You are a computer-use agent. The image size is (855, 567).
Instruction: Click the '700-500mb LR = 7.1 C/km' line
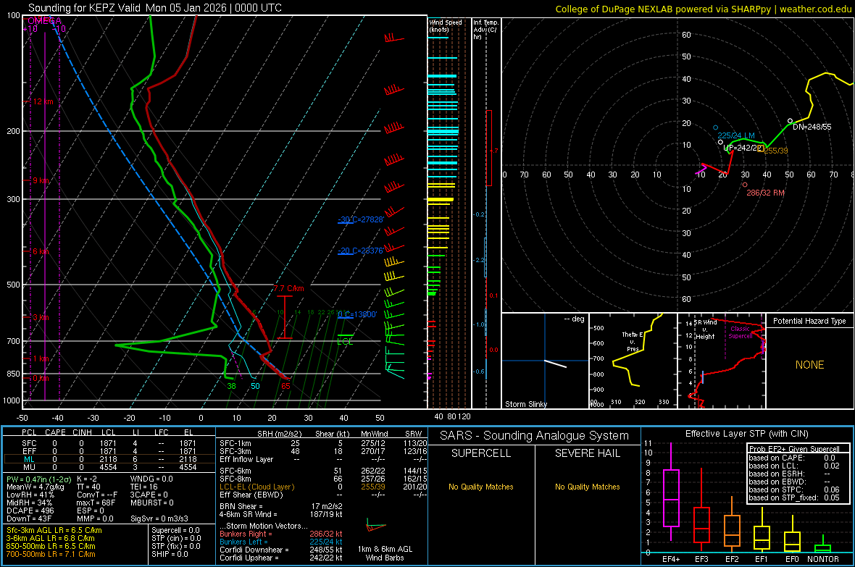click(51, 555)
